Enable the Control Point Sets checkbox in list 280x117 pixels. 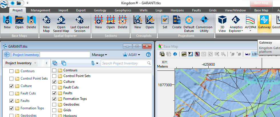point(54,76)
